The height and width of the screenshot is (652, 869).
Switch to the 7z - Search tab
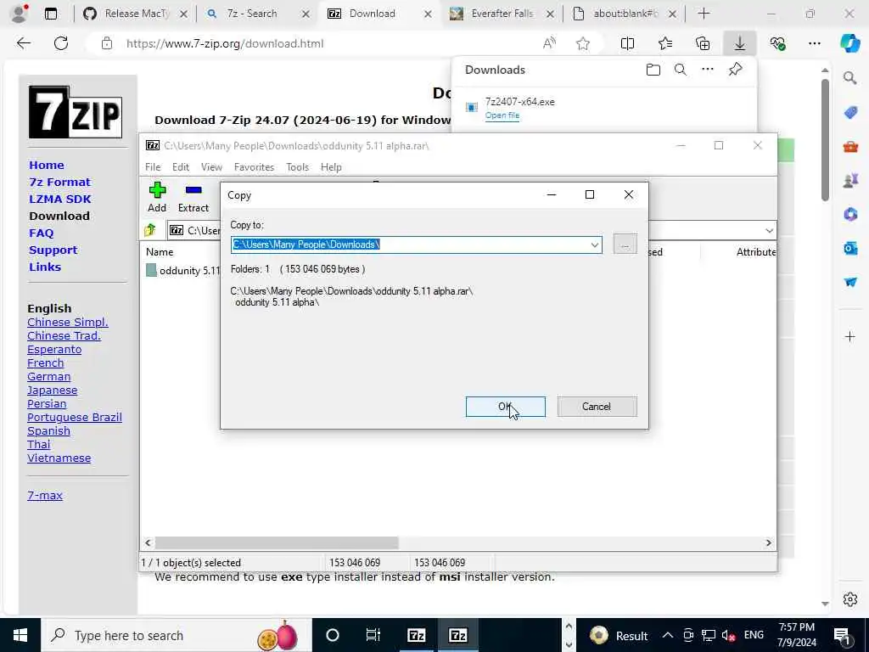(257, 14)
